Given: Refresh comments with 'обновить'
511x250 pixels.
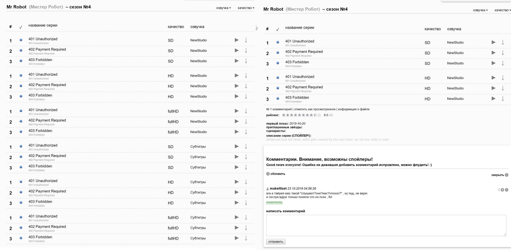Looking at the screenshot, I should 276,174.
